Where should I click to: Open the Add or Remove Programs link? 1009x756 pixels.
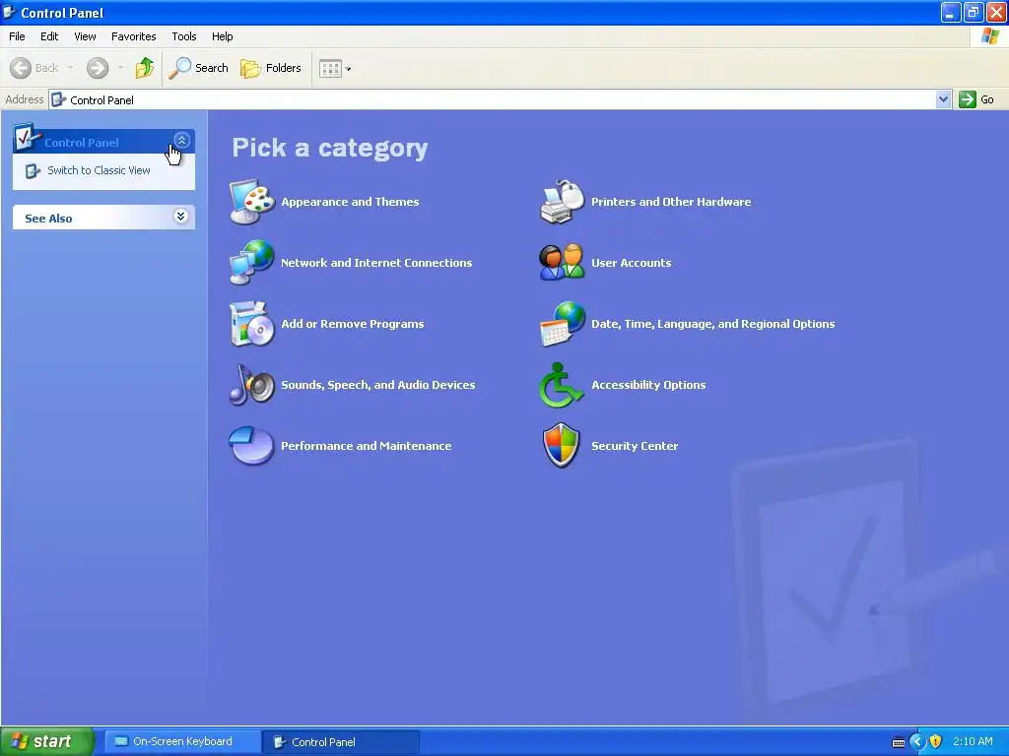[353, 323]
